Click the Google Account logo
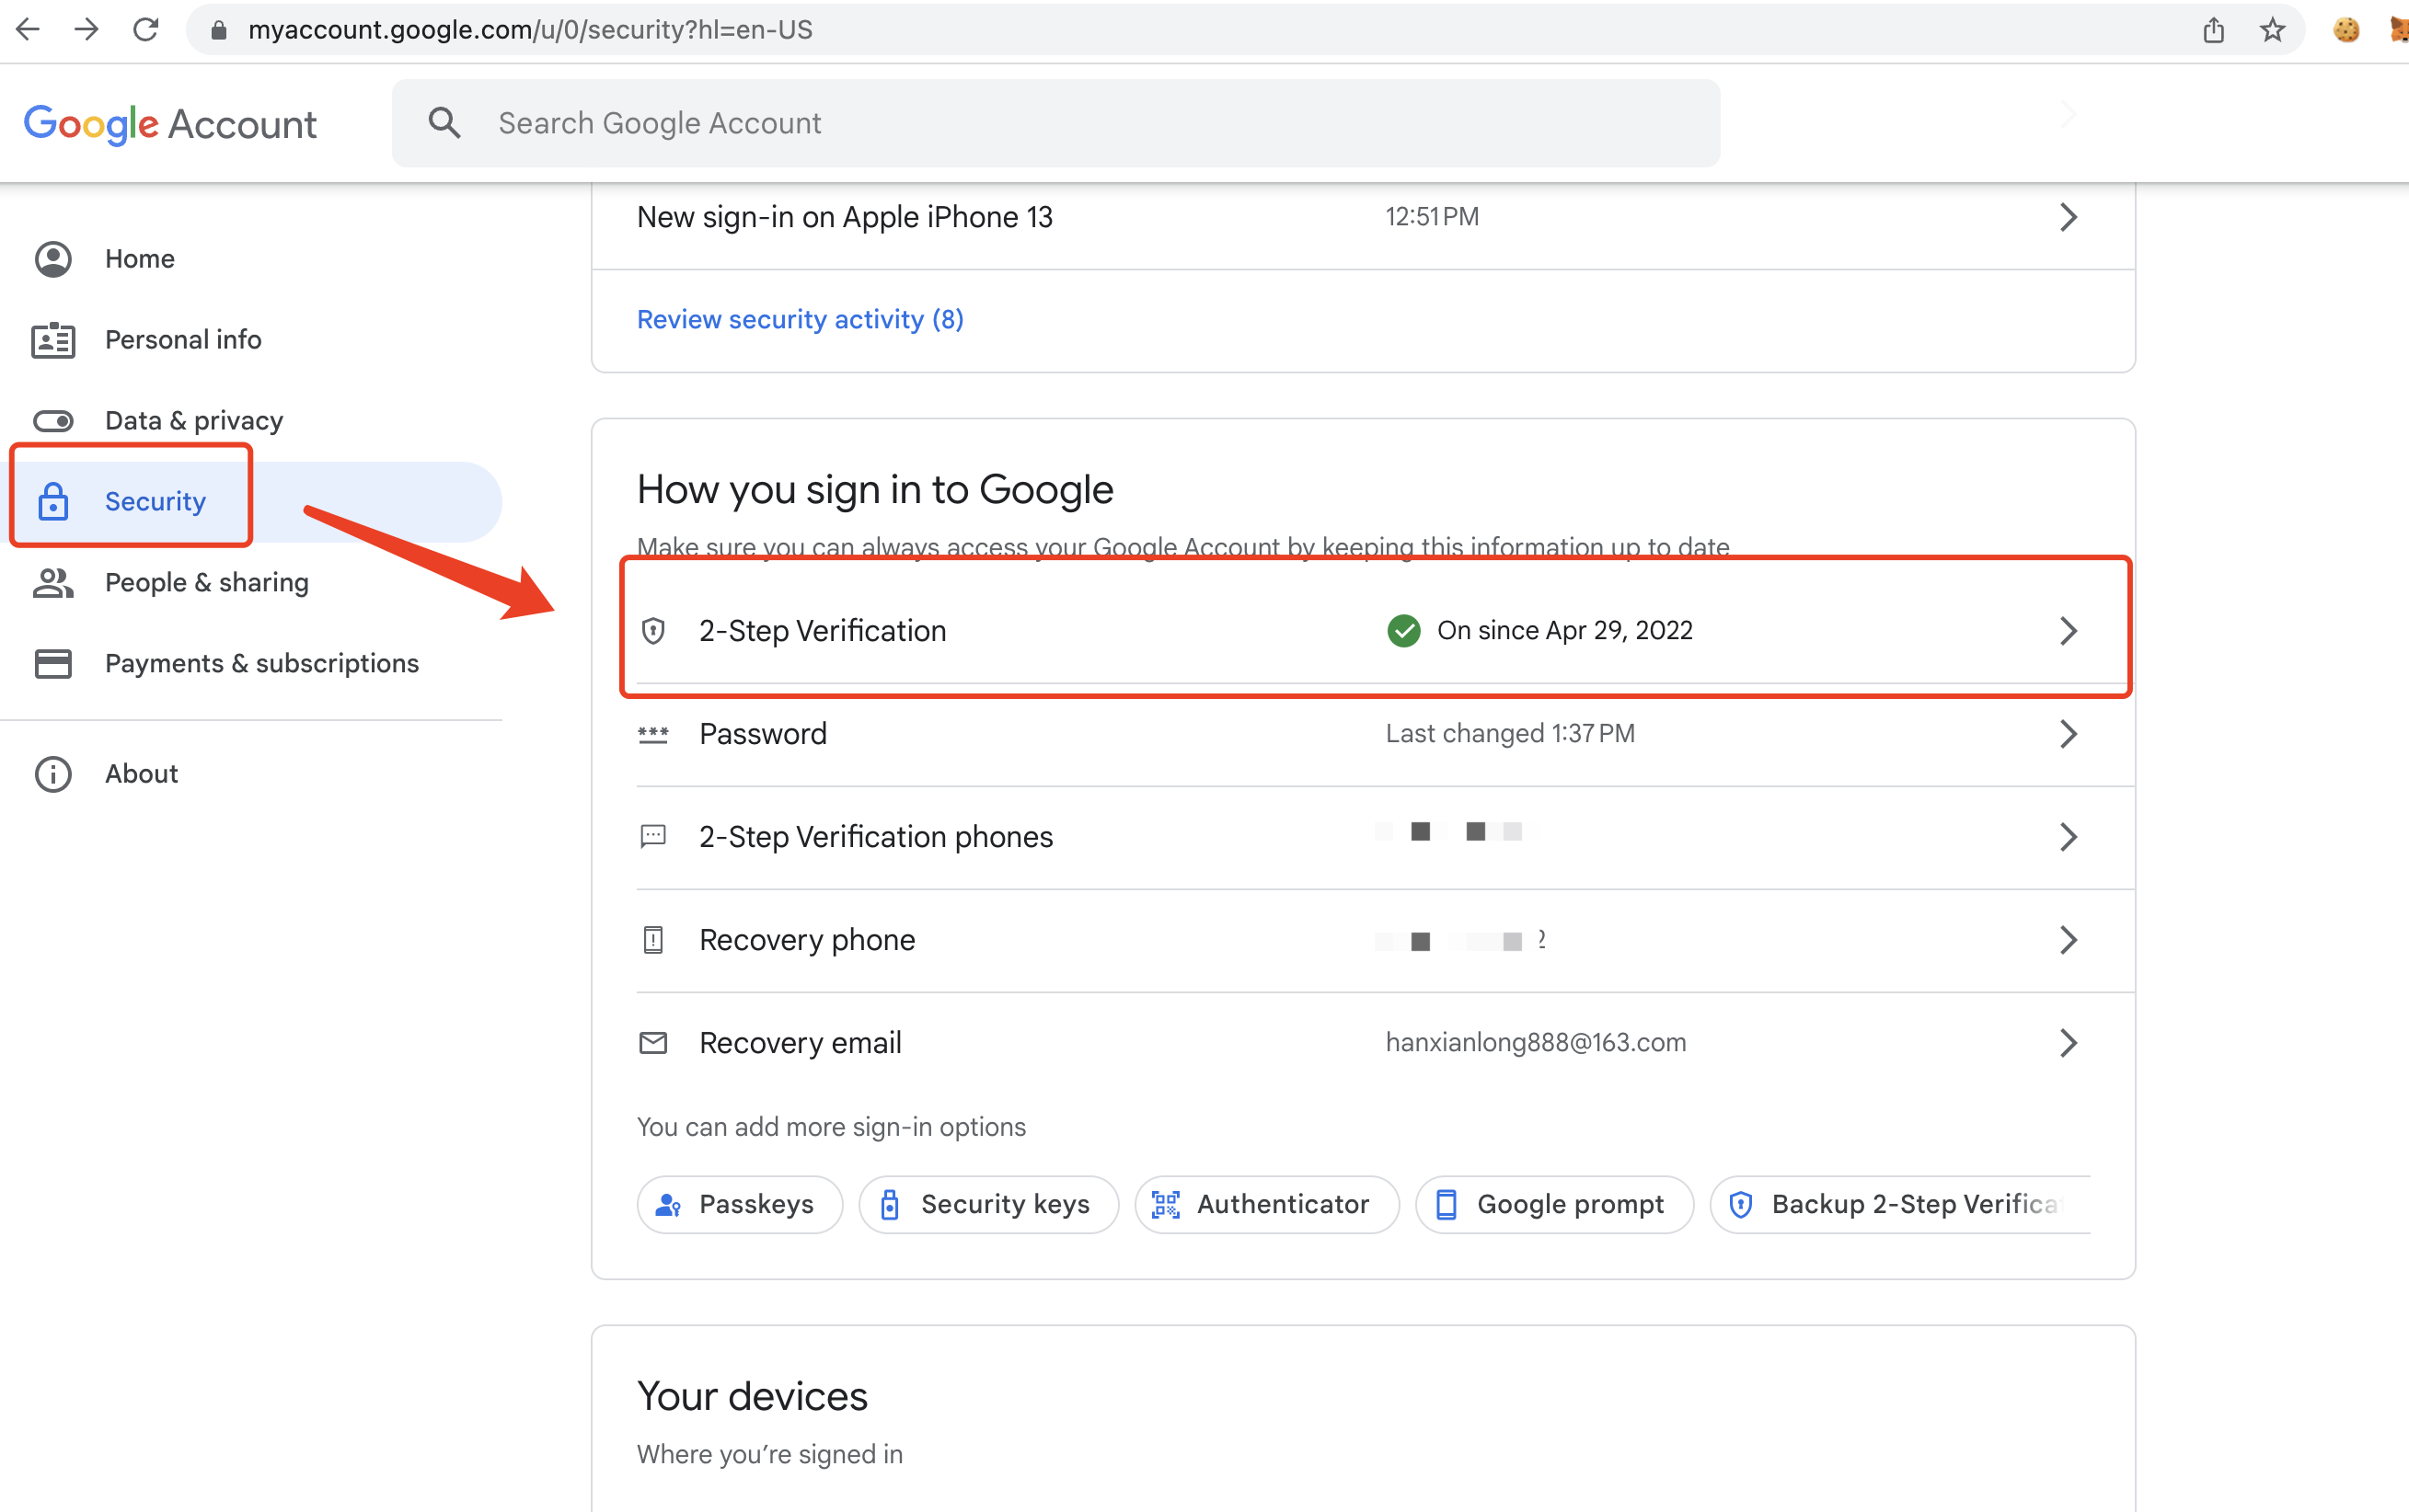Screen dimensions: 2409x1512 click(x=170, y=124)
